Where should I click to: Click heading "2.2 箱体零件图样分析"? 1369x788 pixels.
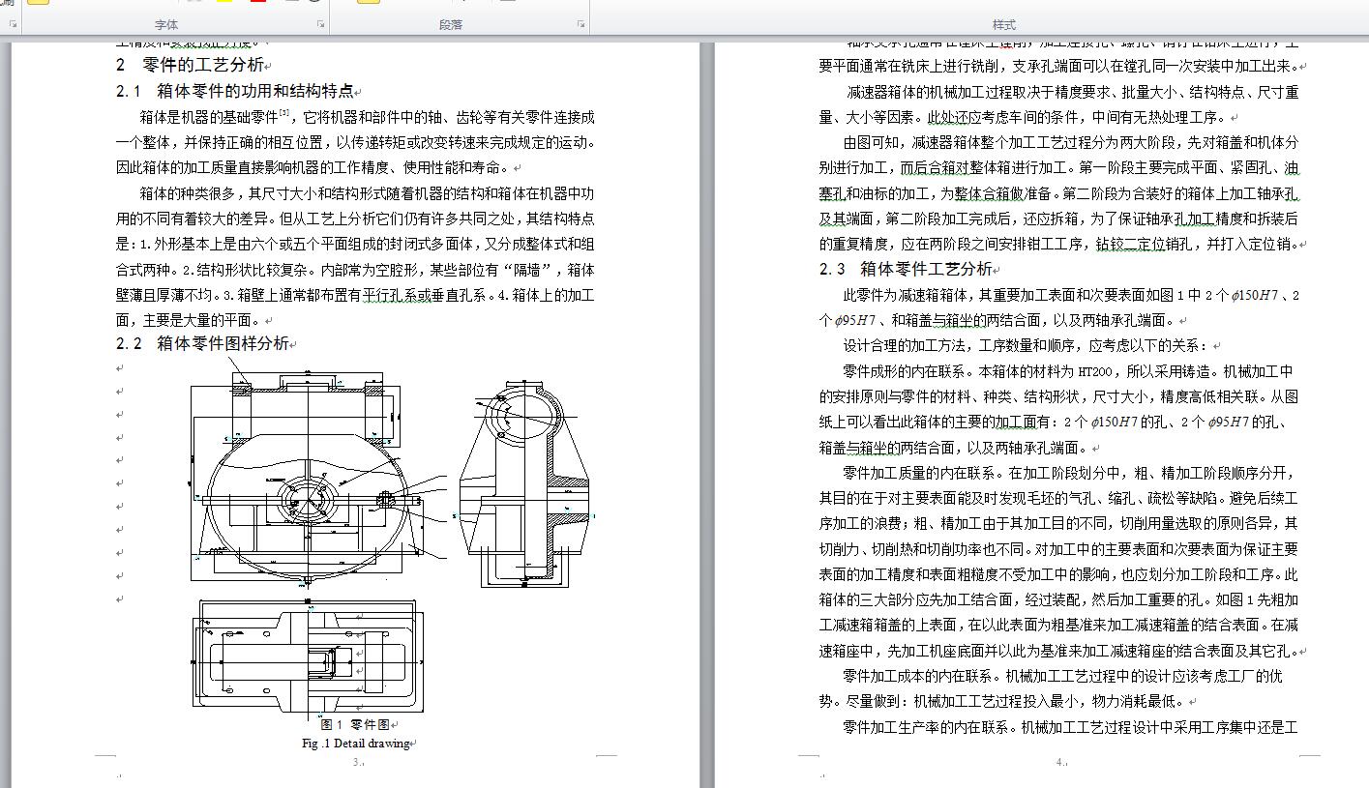[202, 343]
